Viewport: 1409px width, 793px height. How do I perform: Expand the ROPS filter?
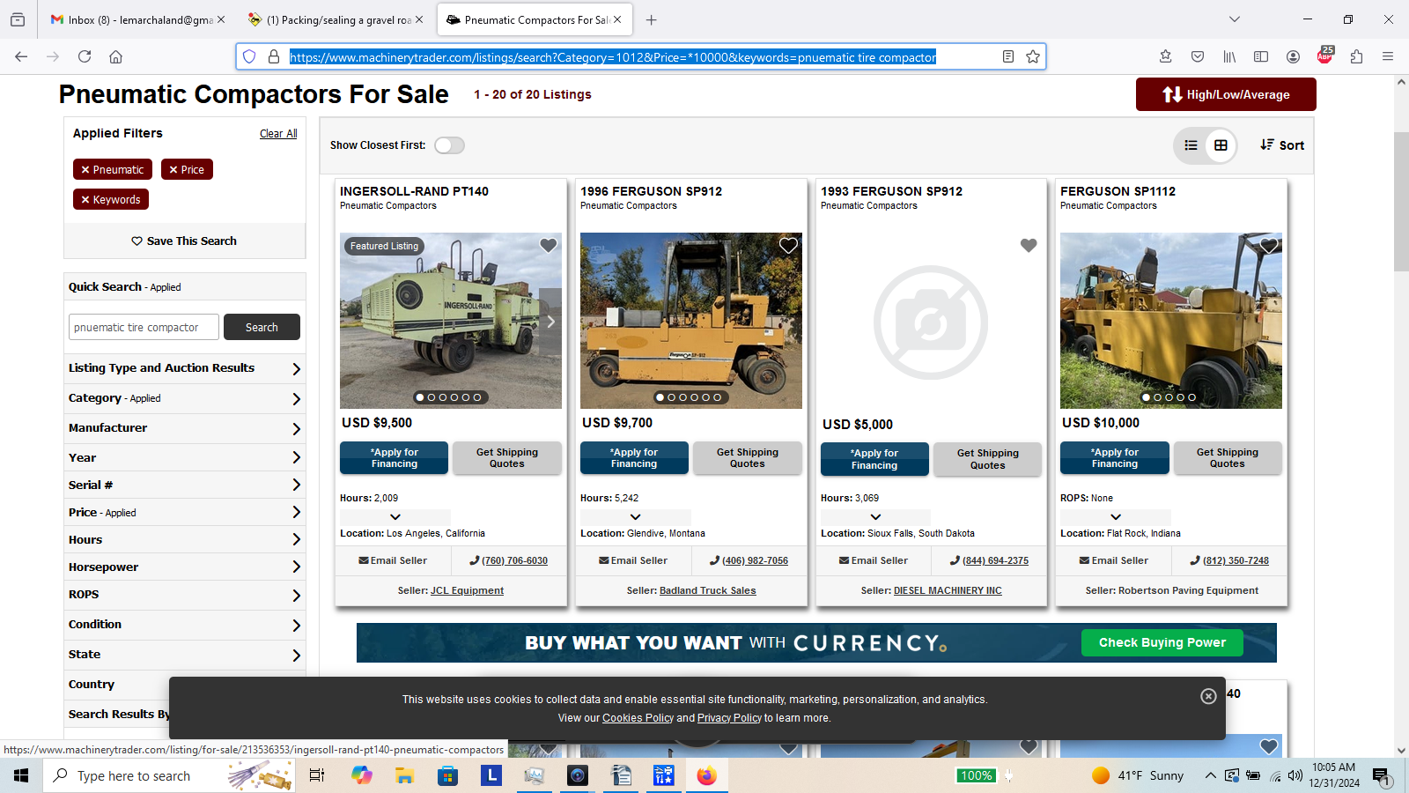click(185, 595)
